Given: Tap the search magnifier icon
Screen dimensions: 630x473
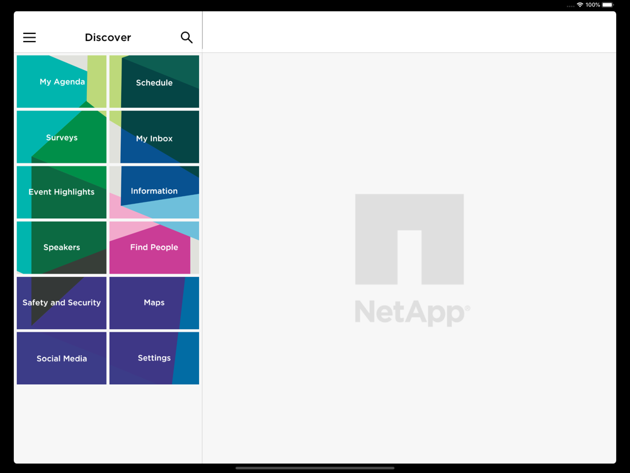Looking at the screenshot, I should (x=186, y=37).
